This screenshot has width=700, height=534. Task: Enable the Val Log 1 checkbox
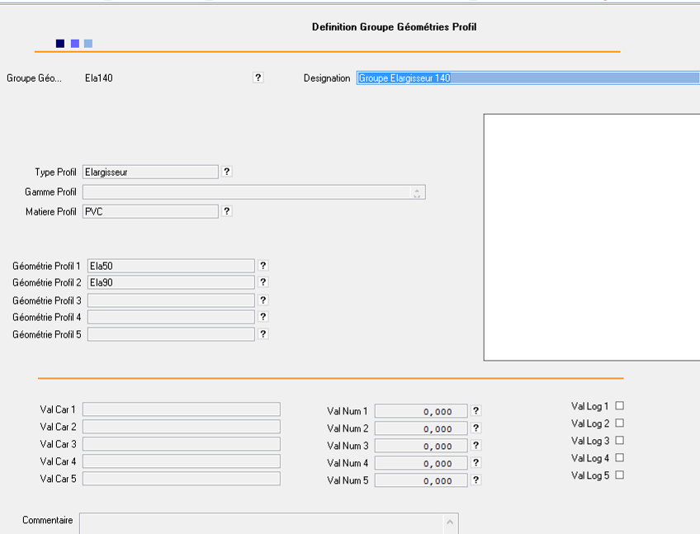[x=620, y=405]
